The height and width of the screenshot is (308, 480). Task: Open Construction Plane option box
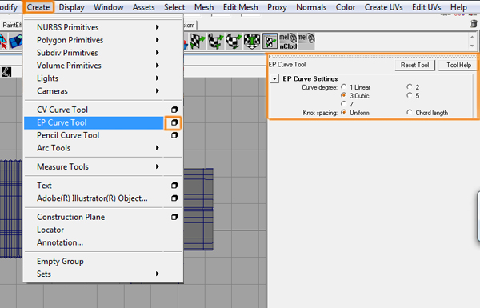[174, 217]
